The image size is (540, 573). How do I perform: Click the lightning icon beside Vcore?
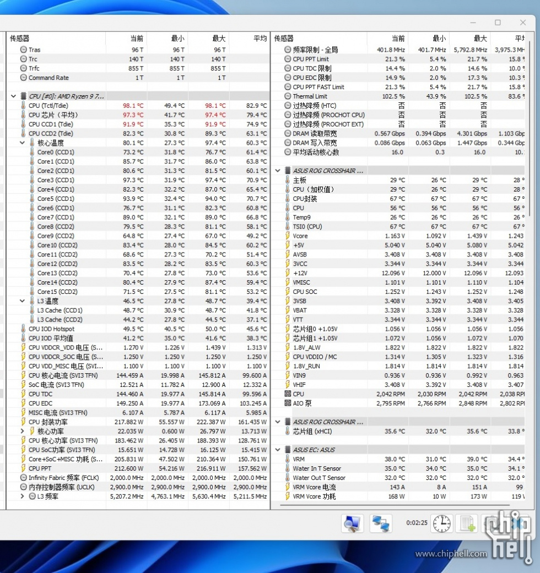(x=288, y=236)
